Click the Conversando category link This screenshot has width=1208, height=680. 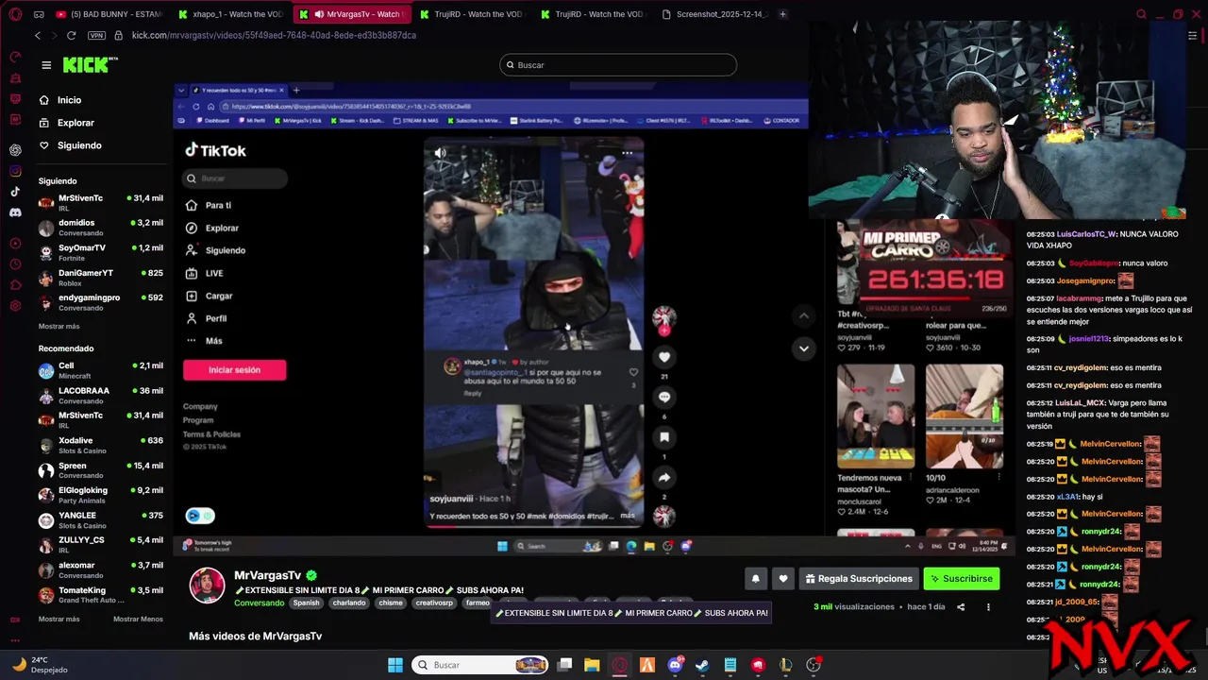click(260, 603)
